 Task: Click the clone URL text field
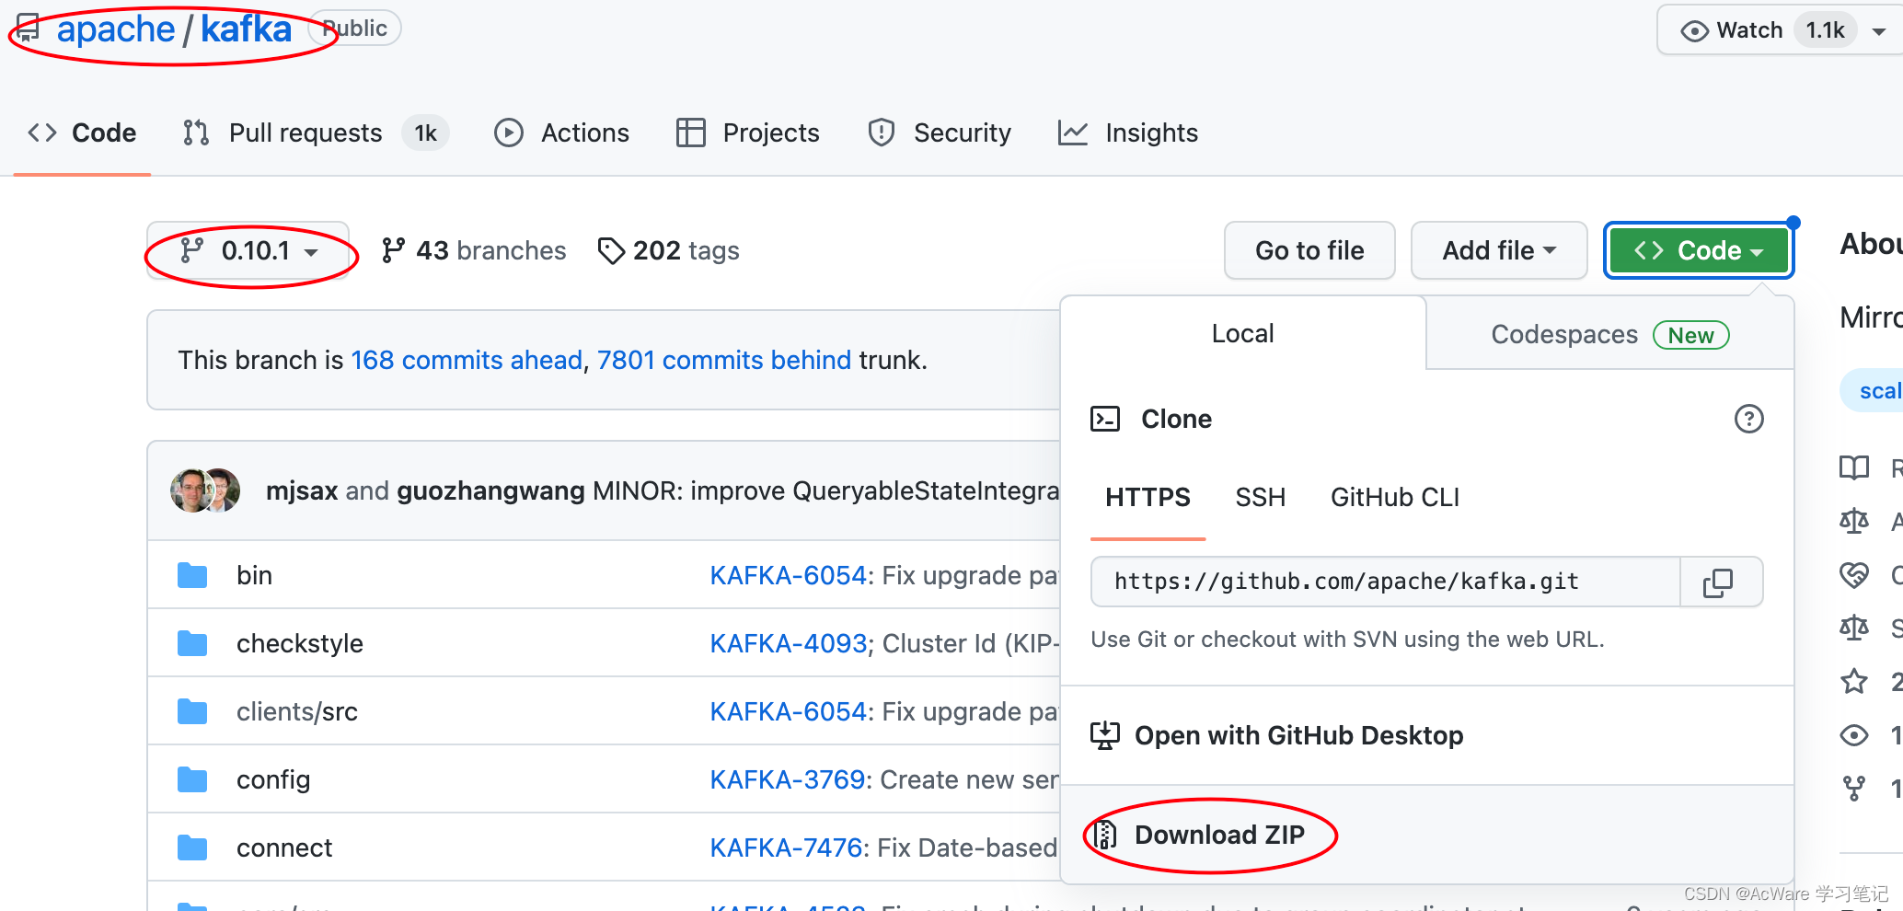(1386, 582)
